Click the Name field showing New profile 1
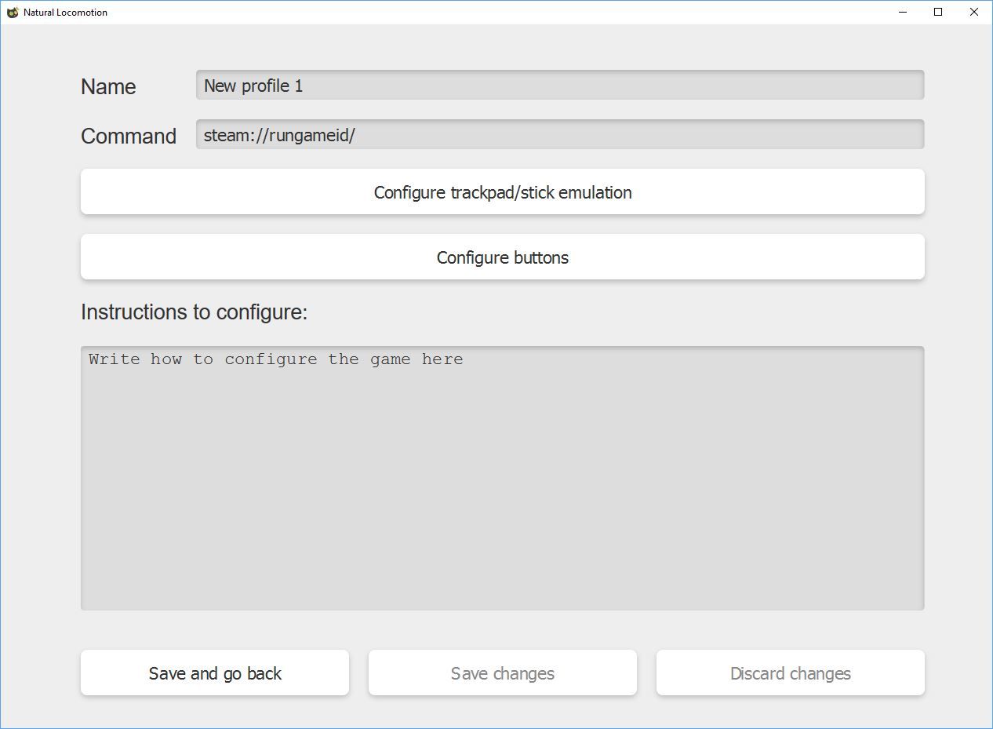This screenshot has height=729, width=993. click(560, 85)
